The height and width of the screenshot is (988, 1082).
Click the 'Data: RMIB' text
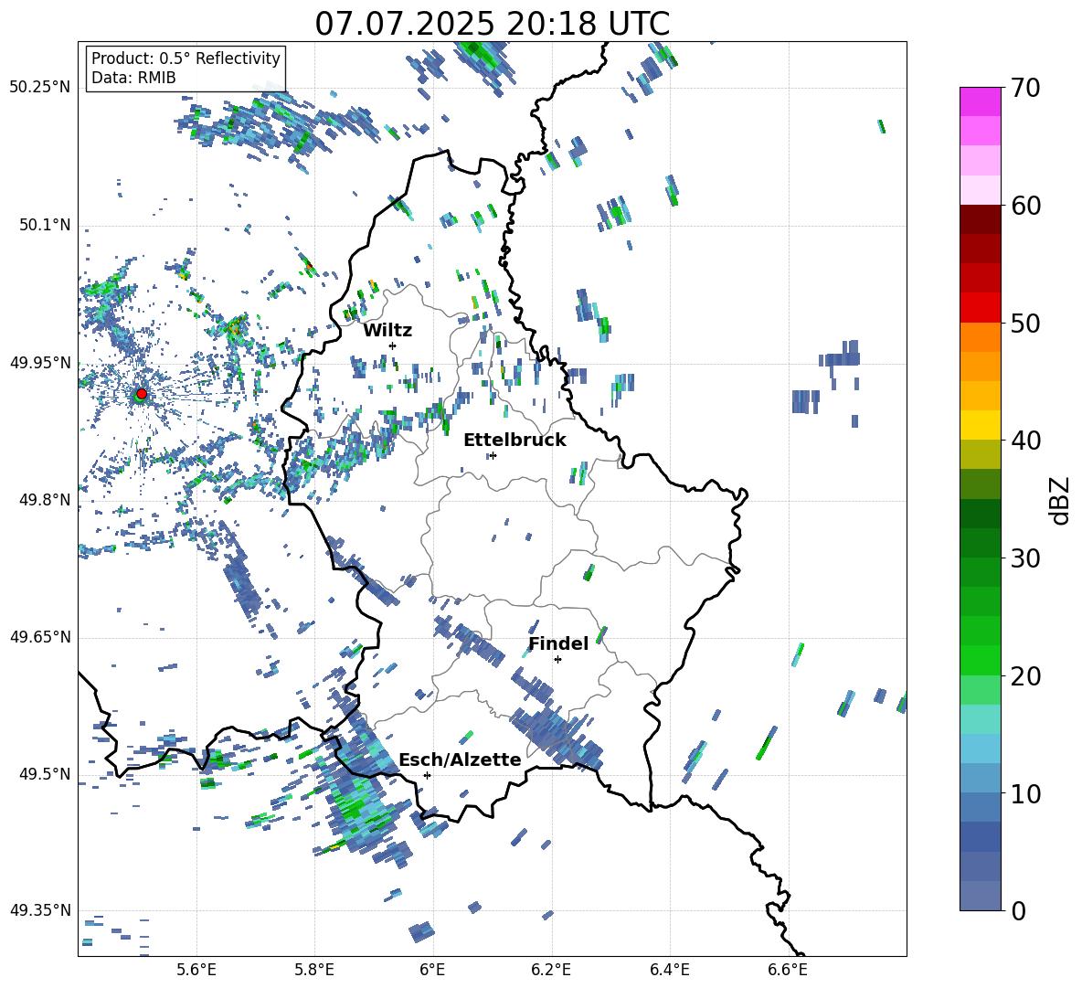(133, 78)
